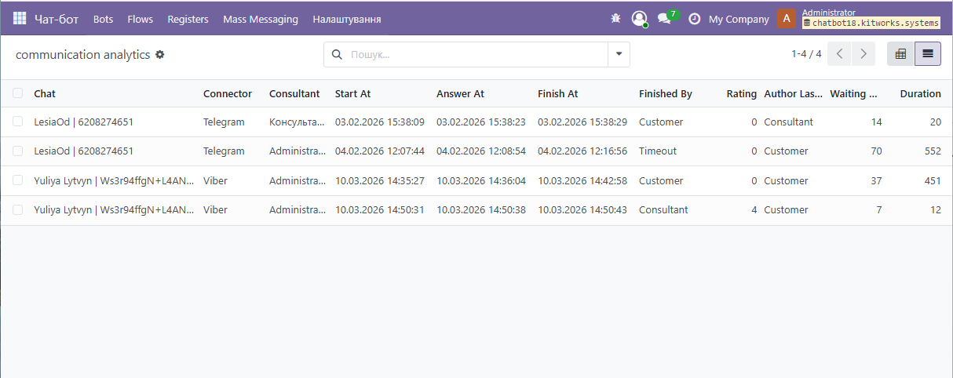The image size is (953, 378).
Task: Open the My Company switcher
Action: 738,19
